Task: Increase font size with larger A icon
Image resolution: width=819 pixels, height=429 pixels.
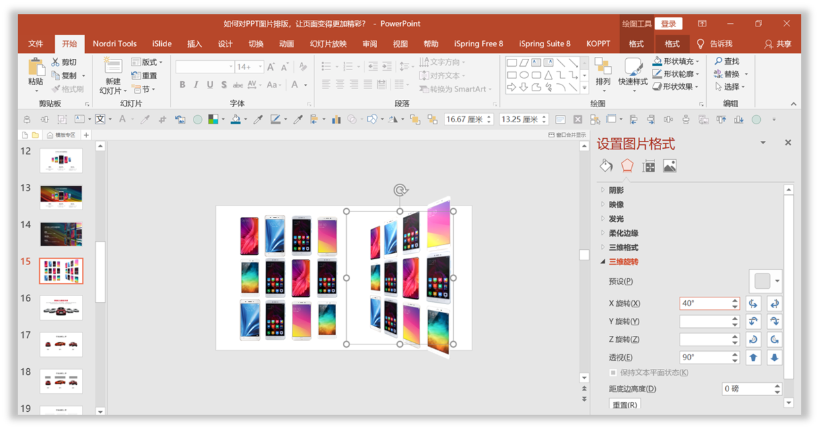Action: pos(271,67)
